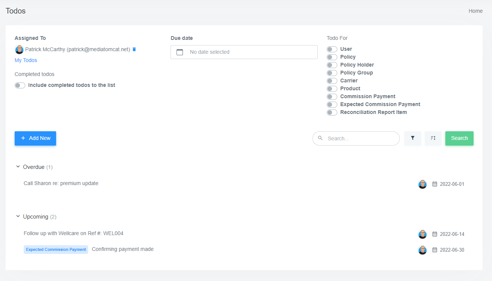Click the magnifier icon in the search box
This screenshot has width=492, height=281.
[320, 138]
